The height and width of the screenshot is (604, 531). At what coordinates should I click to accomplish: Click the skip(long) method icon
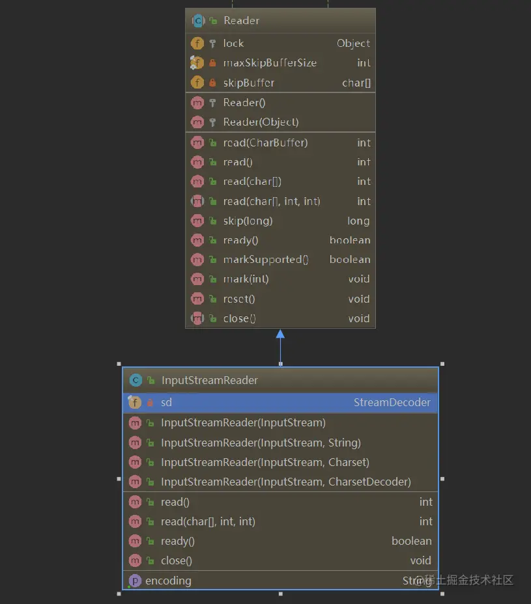point(197,221)
